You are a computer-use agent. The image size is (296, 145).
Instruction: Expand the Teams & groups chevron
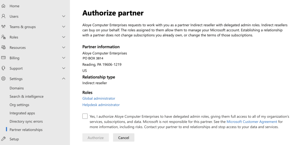click(64, 27)
